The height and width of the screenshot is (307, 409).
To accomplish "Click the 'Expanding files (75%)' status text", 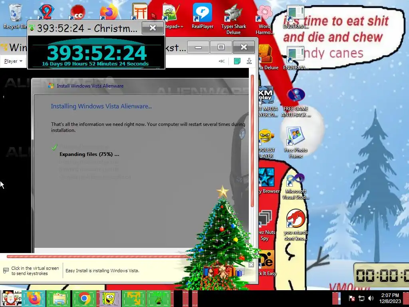I will coord(89,154).
